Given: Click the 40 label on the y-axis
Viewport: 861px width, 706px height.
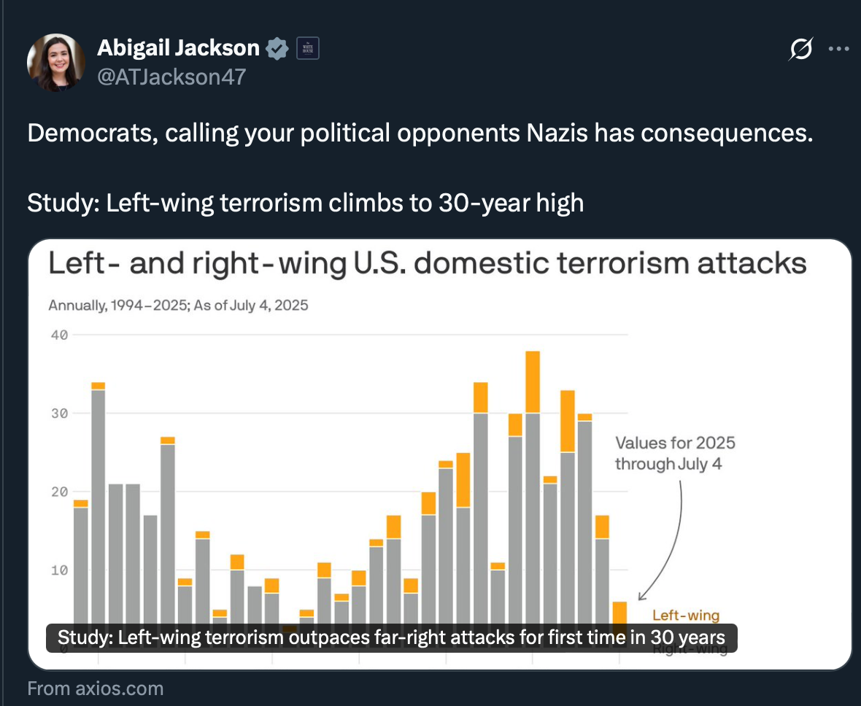Looking at the screenshot, I should pos(58,335).
